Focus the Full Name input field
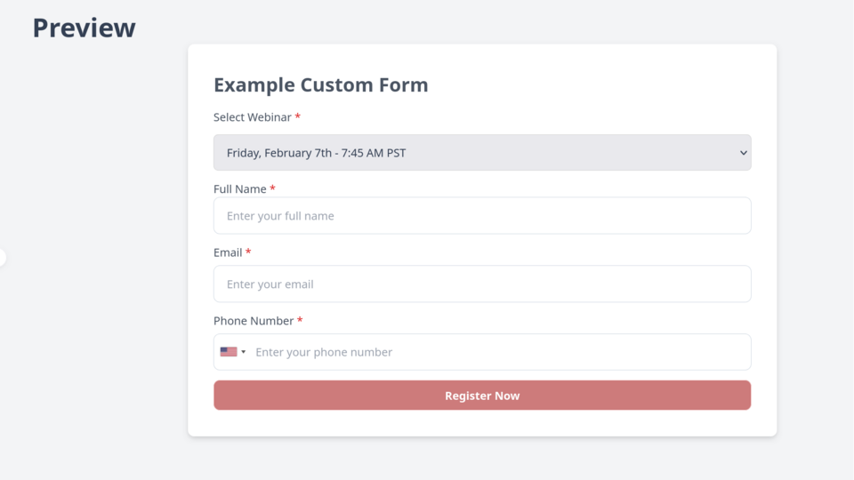 [x=481, y=216]
